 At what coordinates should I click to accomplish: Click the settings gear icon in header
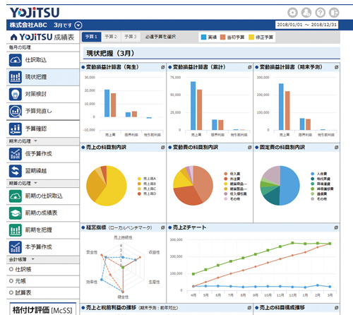pos(292,13)
